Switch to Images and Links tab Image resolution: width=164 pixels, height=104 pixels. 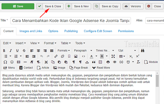[x=31, y=31]
